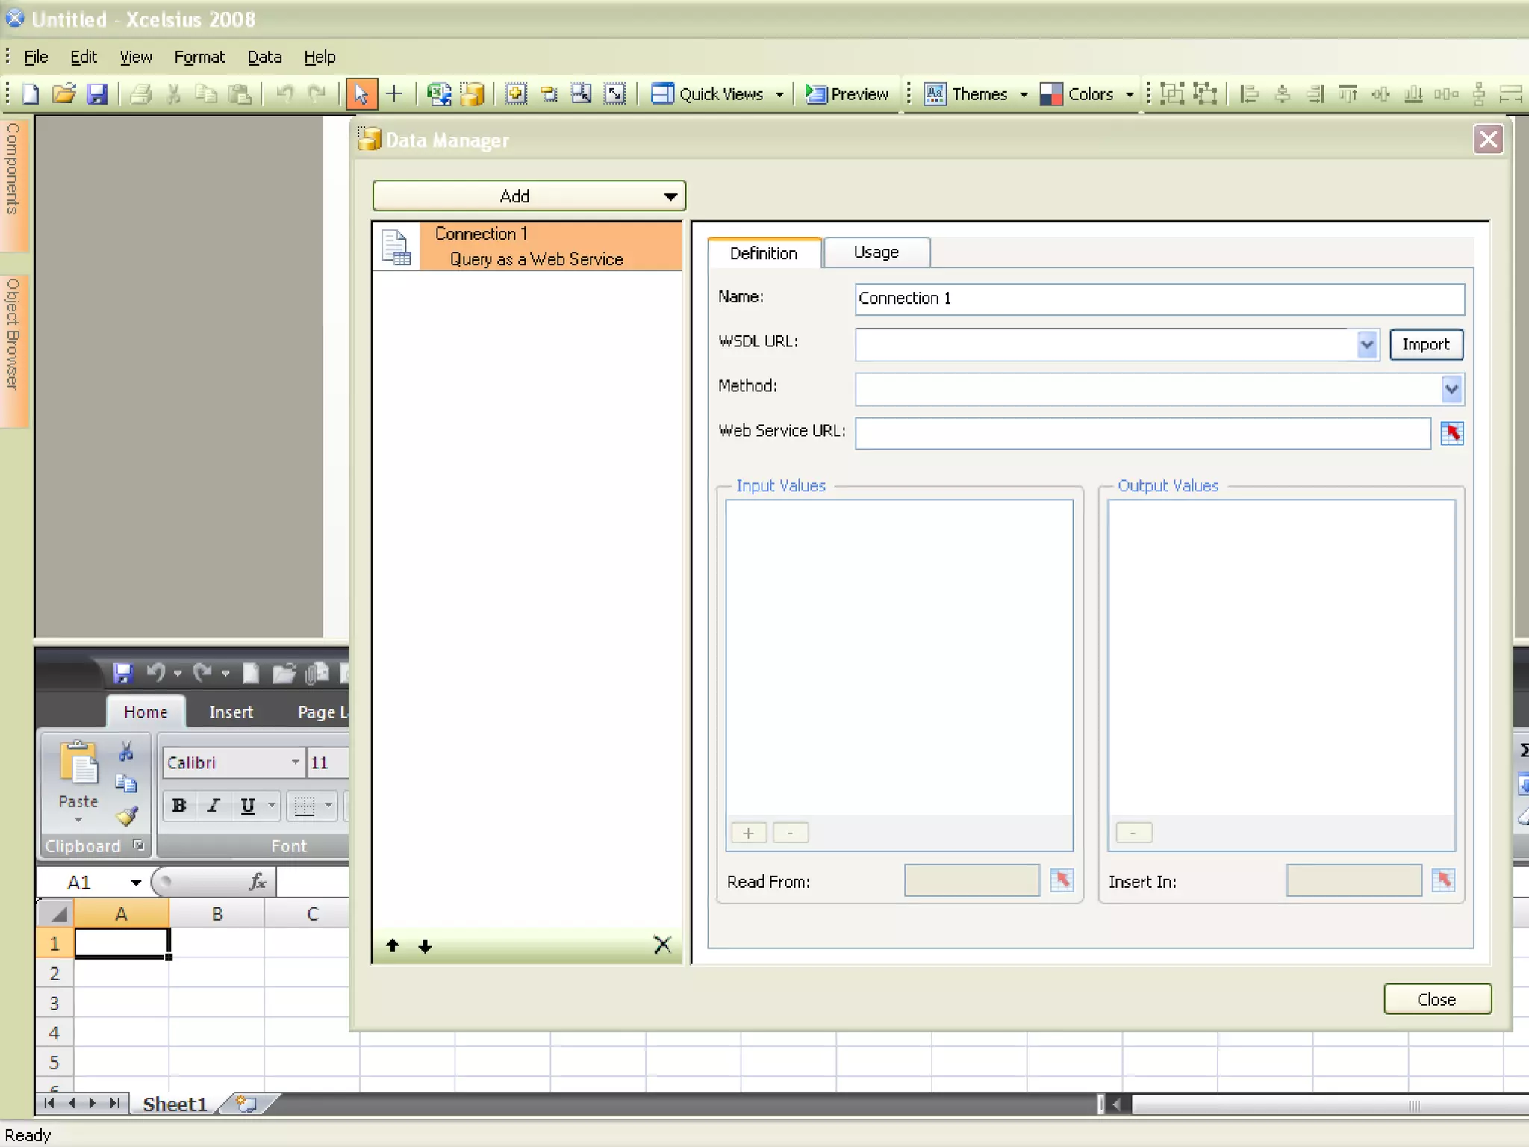Click the Undo icon in top toolbar
The width and height of the screenshot is (1529, 1147).
coord(284,93)
